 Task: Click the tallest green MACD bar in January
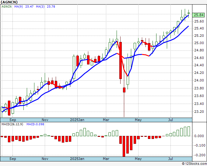point(85,132)
